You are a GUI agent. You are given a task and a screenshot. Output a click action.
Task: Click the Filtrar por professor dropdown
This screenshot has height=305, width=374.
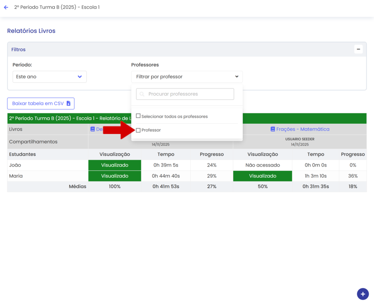pyautogui.click(x=187, y=77)
